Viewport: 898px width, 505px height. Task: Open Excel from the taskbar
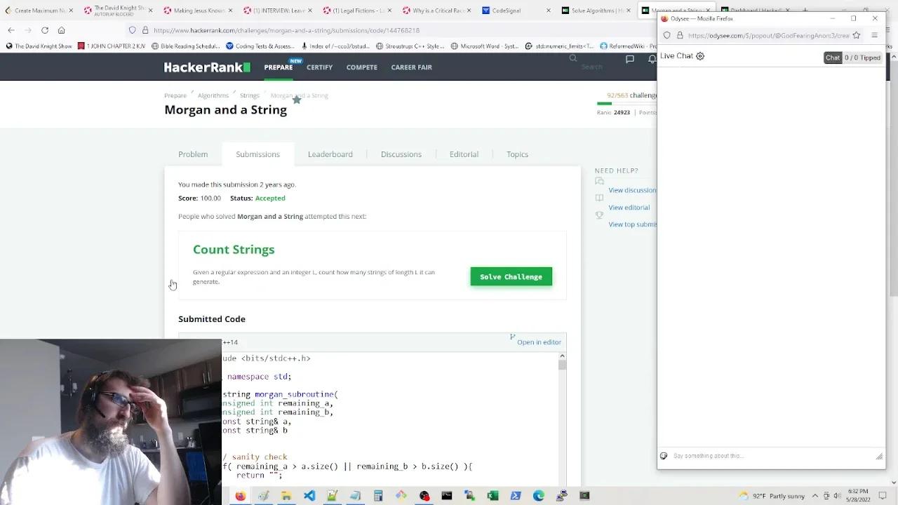[x=492, y=496]
